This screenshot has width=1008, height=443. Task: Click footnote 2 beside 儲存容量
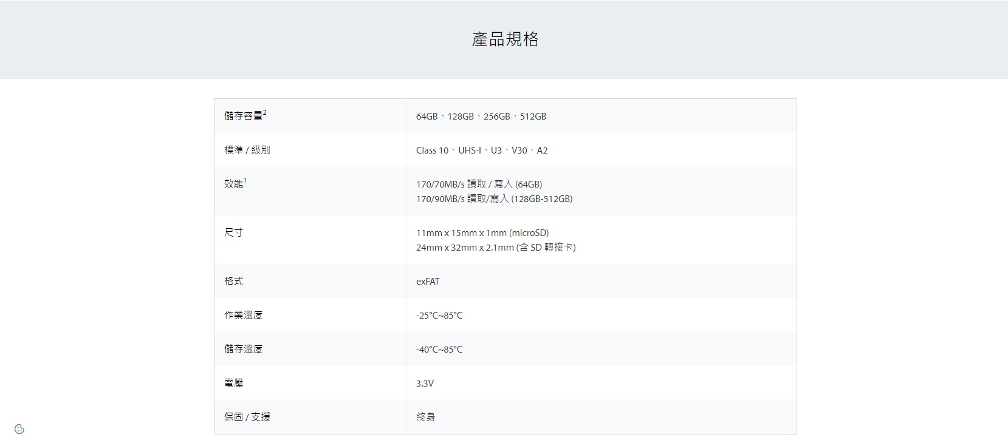(x=265, y=112)
